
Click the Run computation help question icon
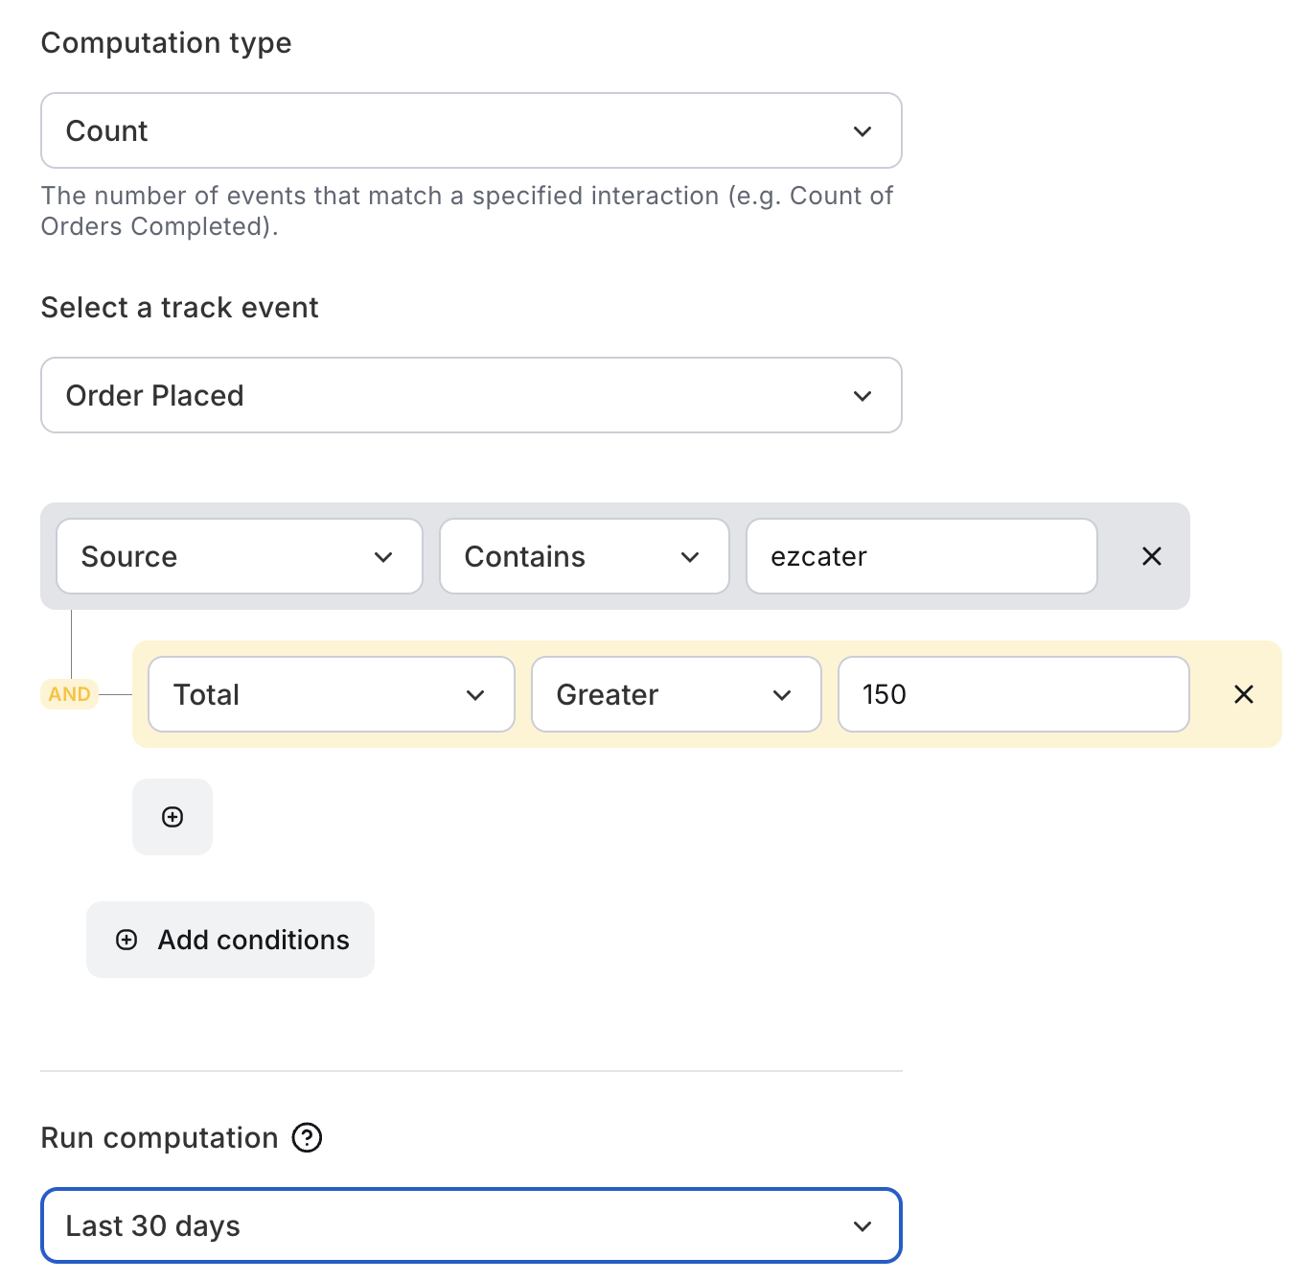pos(307,1138)
